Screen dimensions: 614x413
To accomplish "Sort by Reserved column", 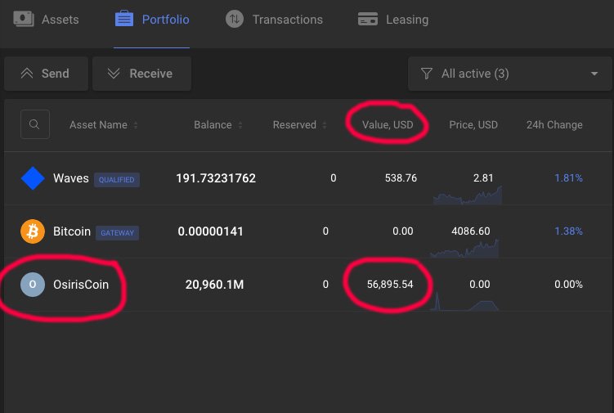I will (299, 125).
